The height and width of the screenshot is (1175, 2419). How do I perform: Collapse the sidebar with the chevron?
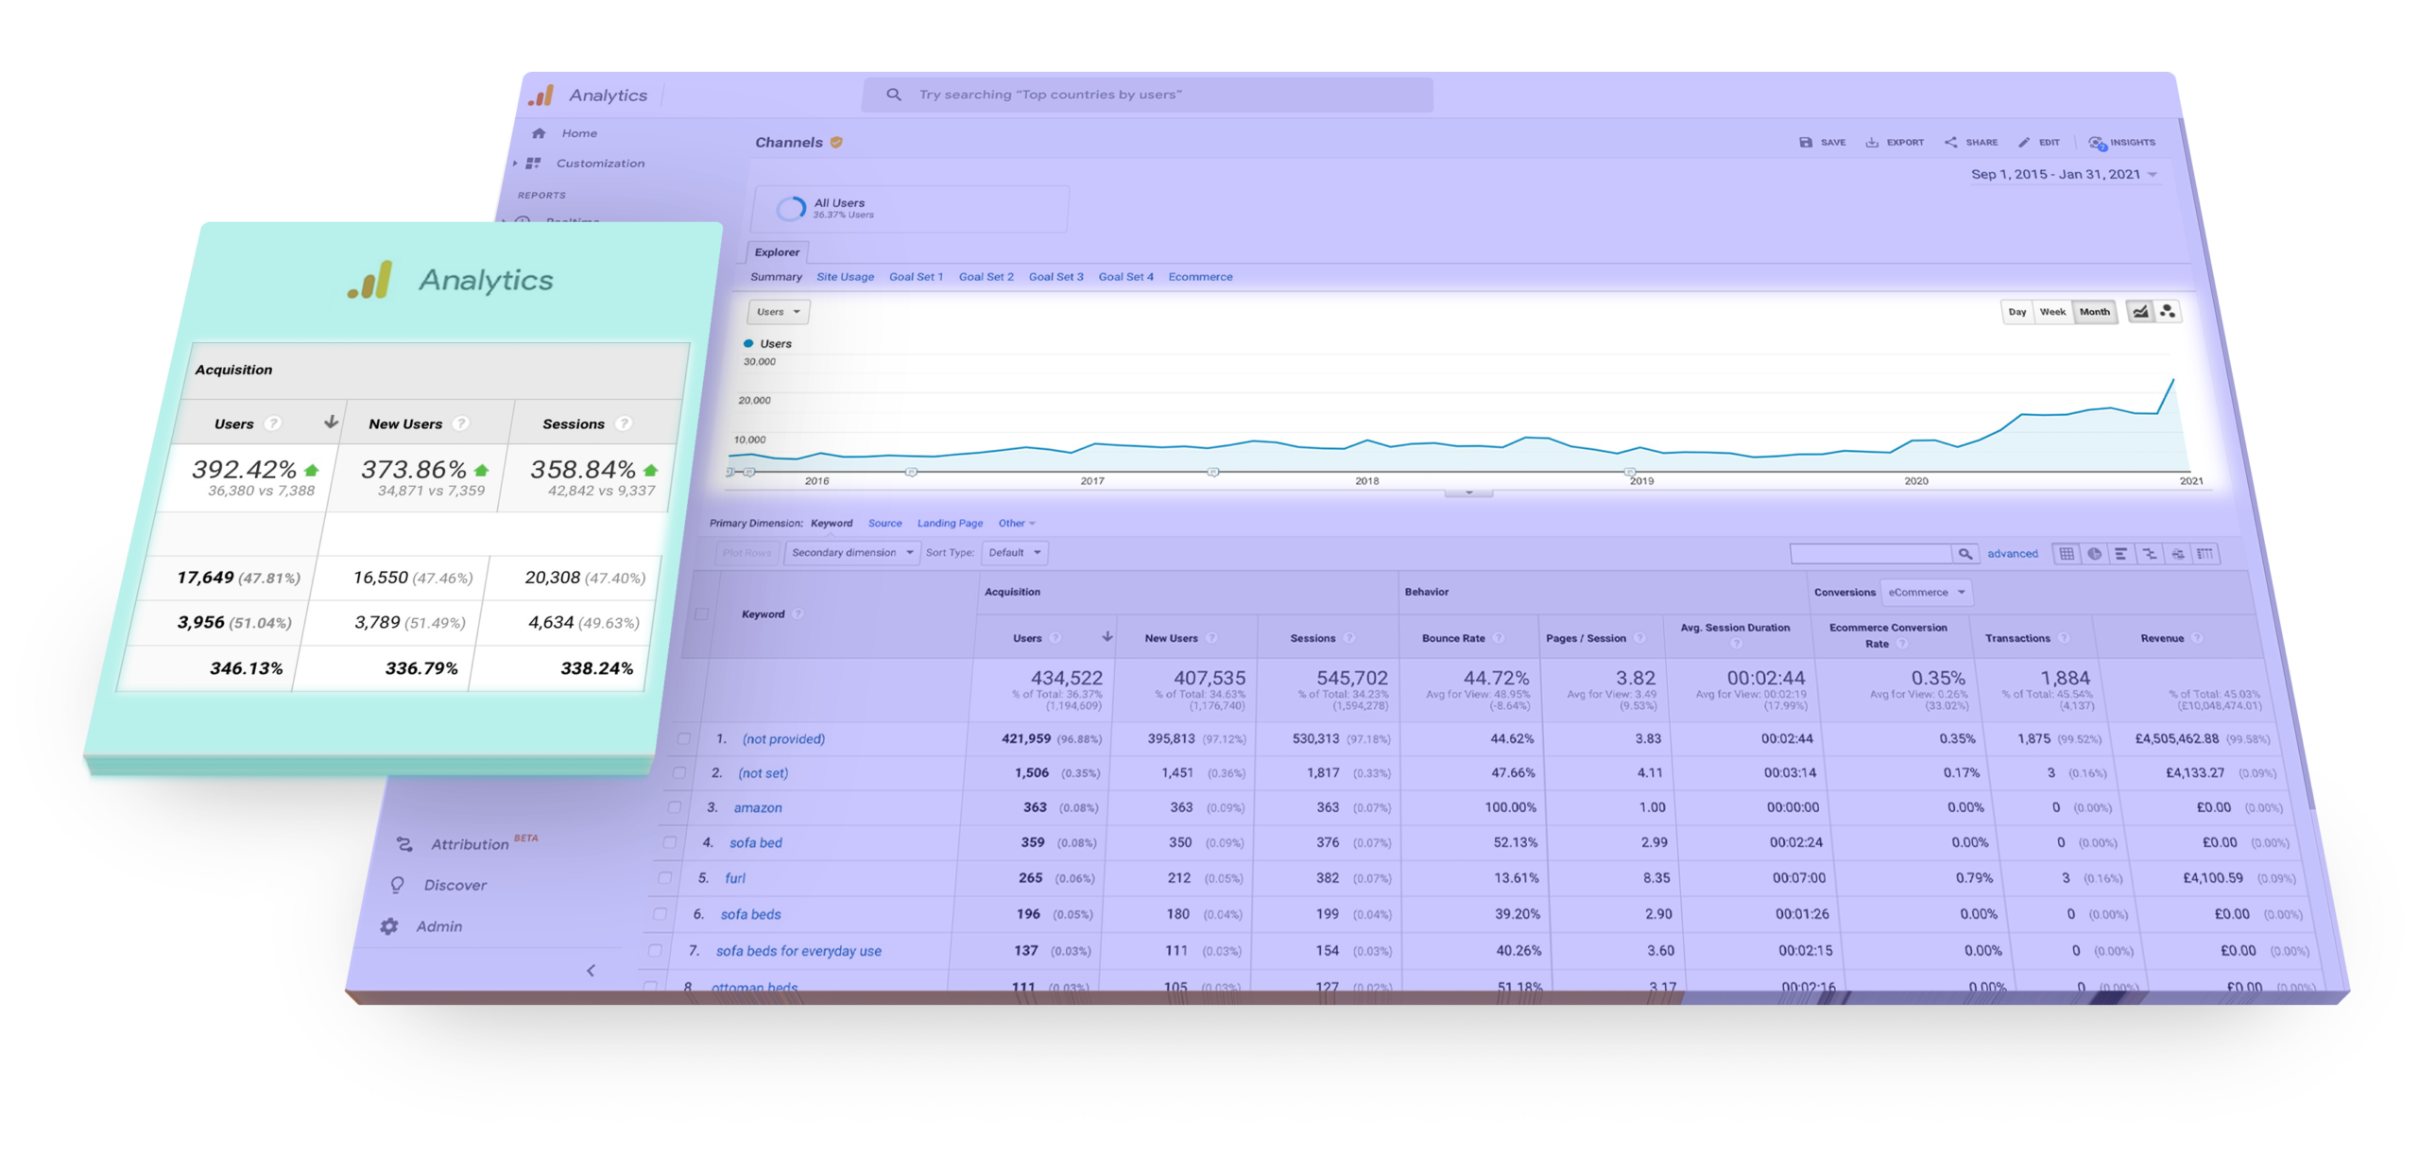click(591, 970)
